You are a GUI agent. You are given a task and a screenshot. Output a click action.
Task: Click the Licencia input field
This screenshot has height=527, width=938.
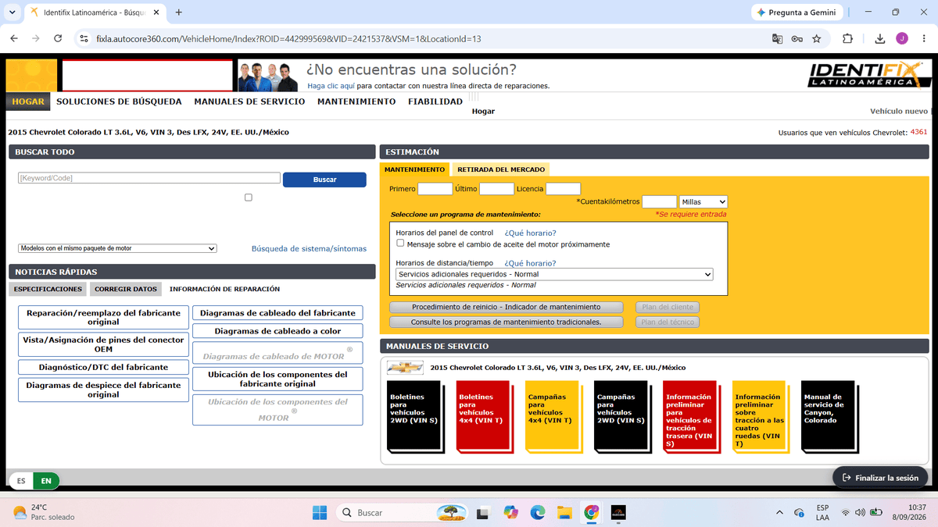point(564,189)
